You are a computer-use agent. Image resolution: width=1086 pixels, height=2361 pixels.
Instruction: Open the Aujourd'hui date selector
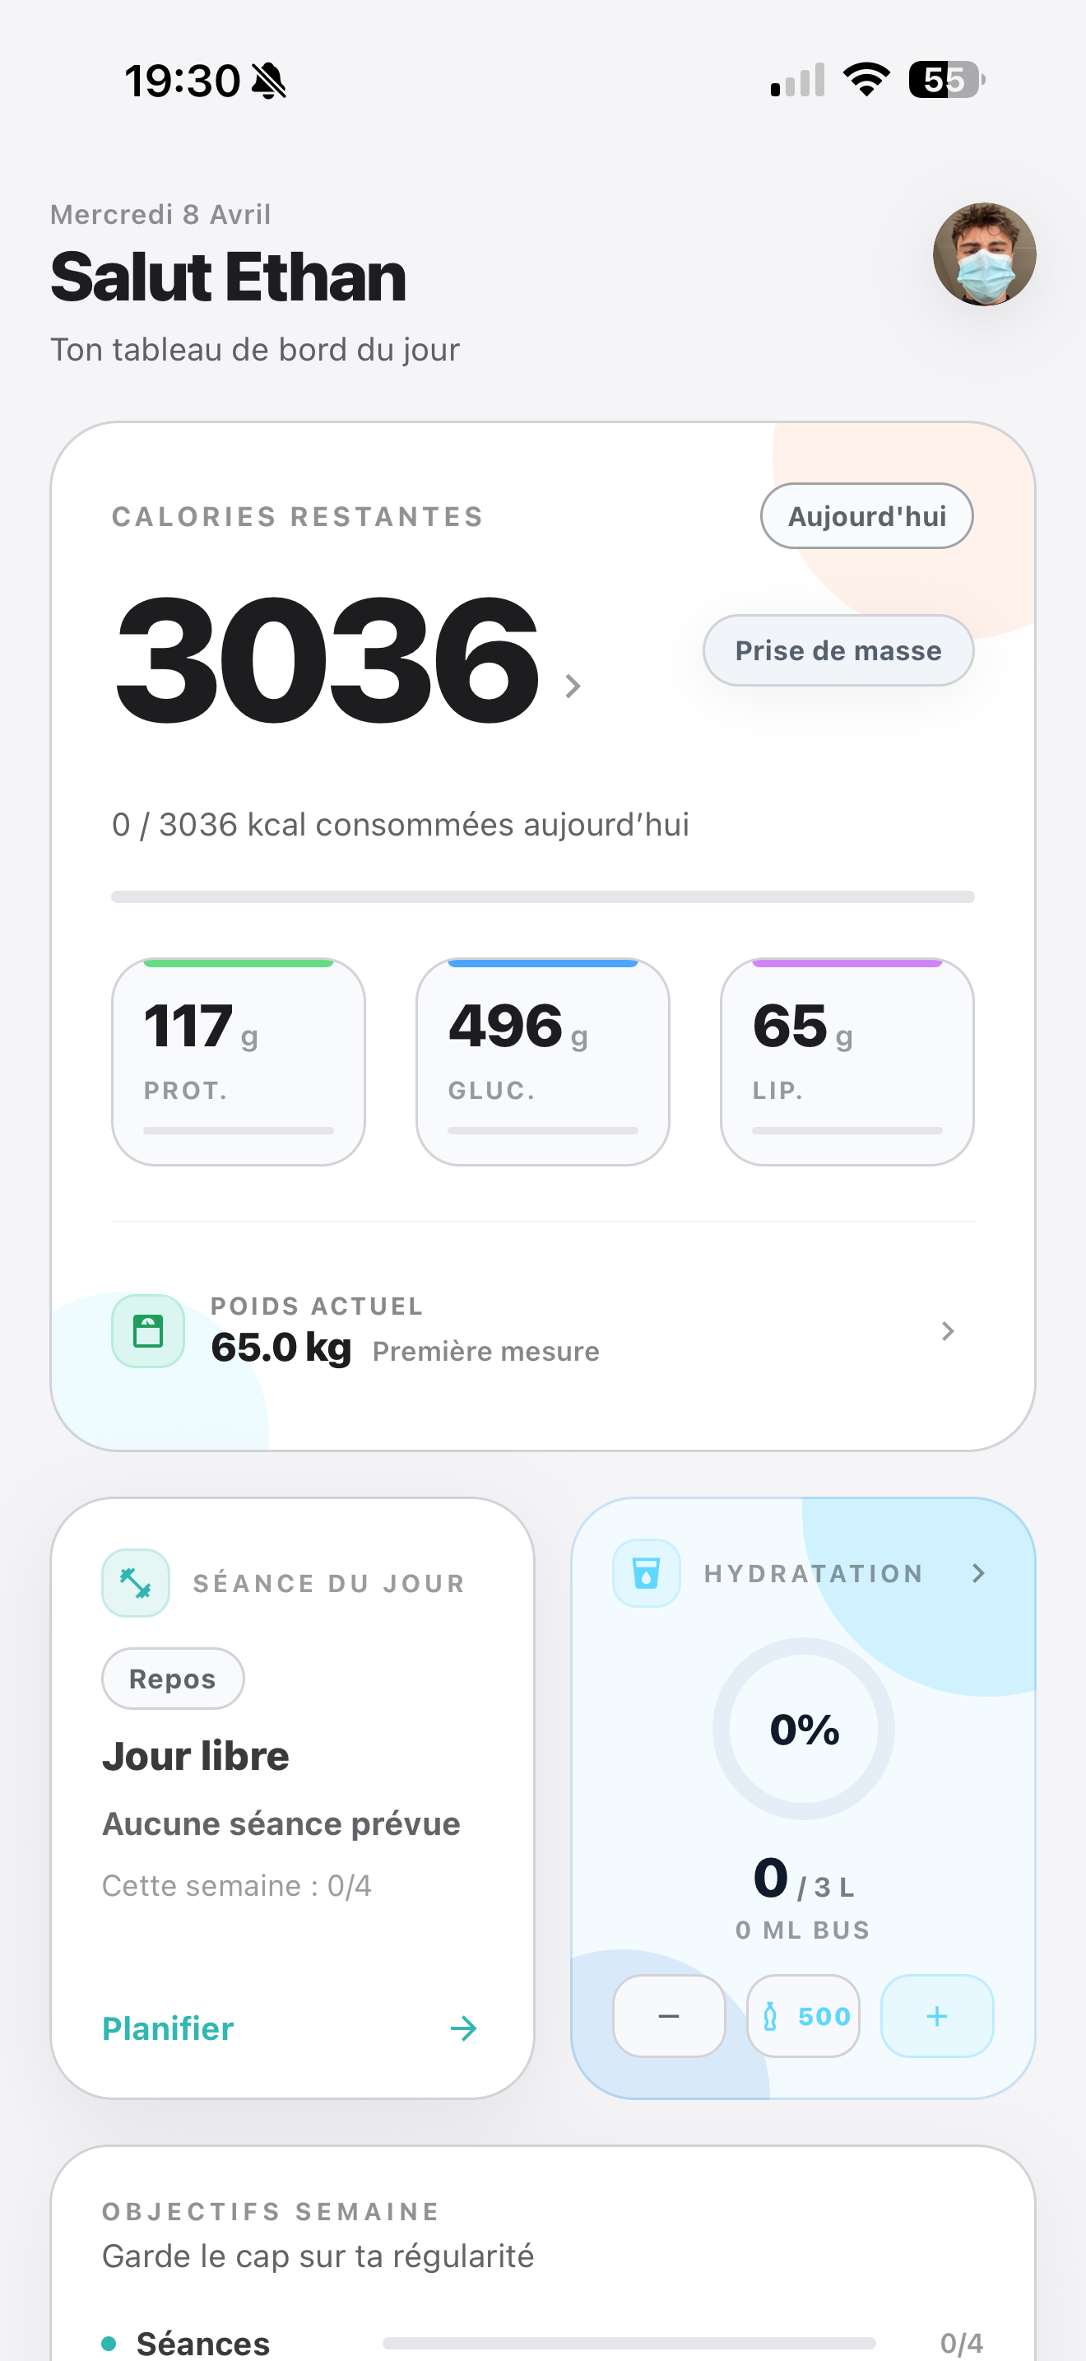coord(866,516)
